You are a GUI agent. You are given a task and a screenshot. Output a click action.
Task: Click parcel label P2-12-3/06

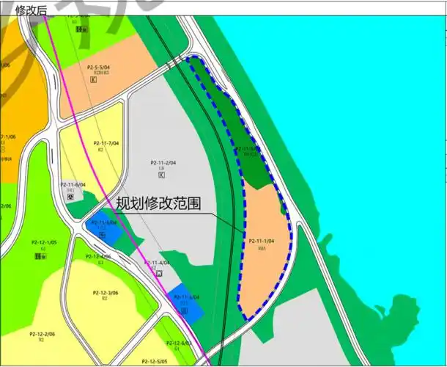coord(106,293)
